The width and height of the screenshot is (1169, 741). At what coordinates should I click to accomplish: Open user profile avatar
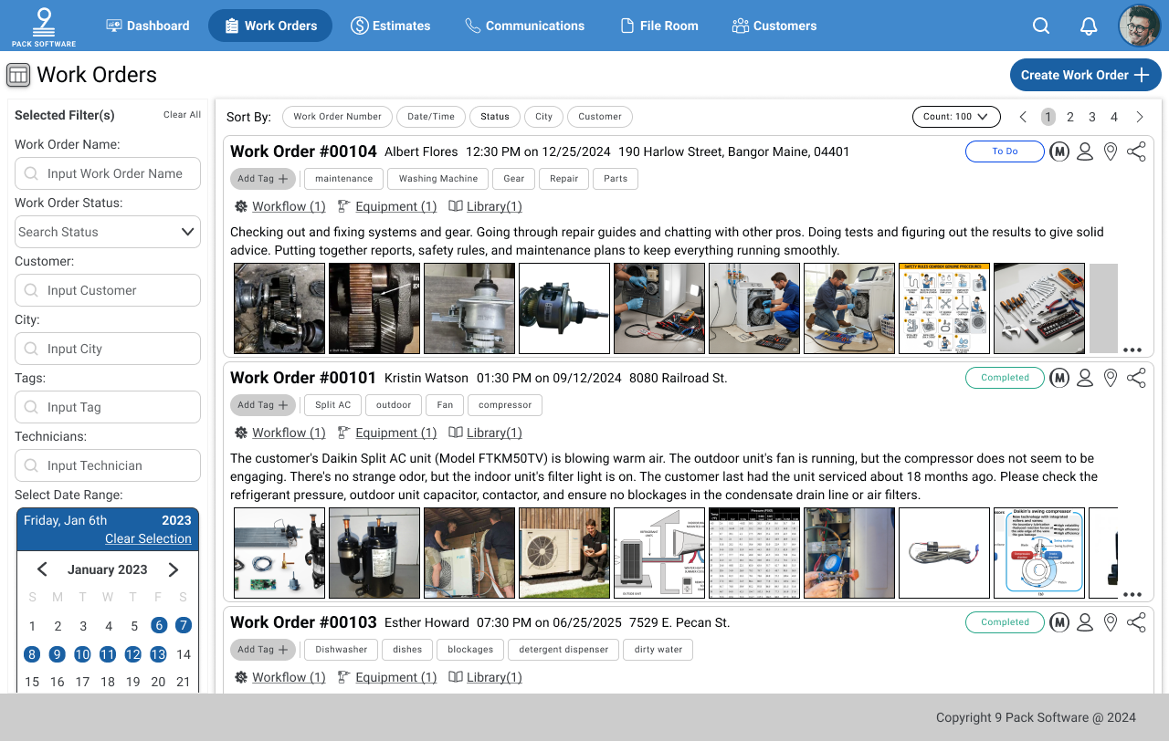pos(1139,26)
